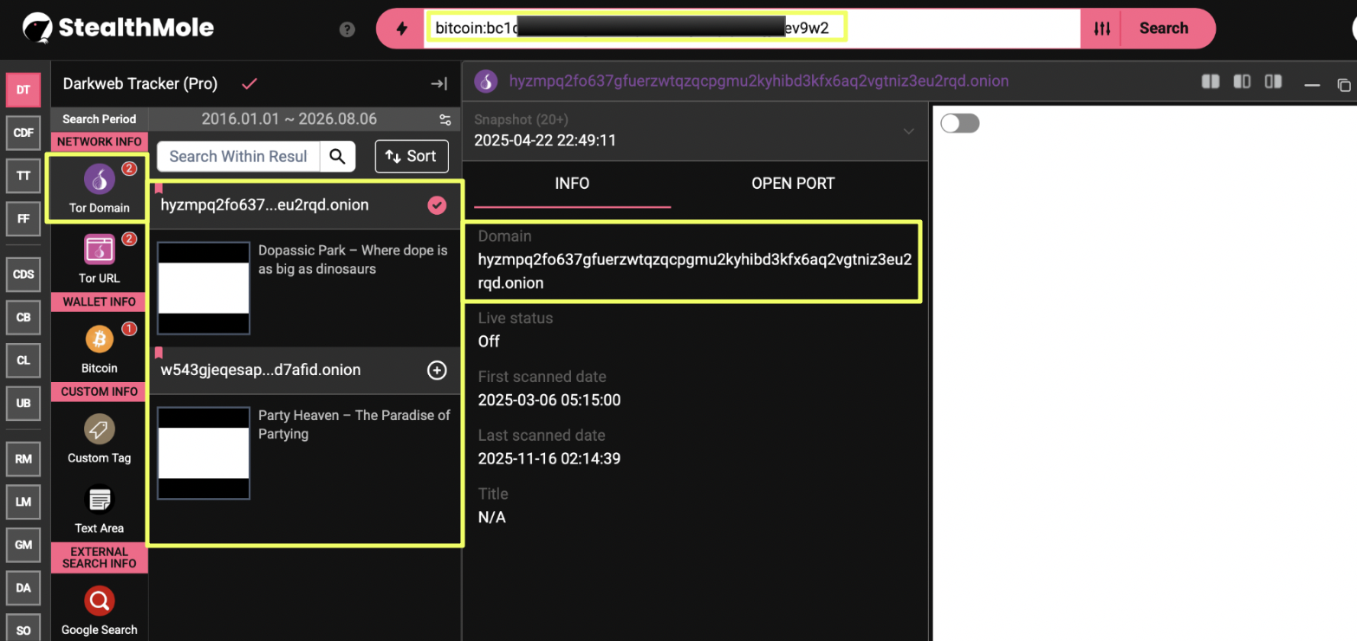The height and width of the screenshot is (641, 1357).
Task: Open search options icon left of Search
Action: tap(1101, 29)
